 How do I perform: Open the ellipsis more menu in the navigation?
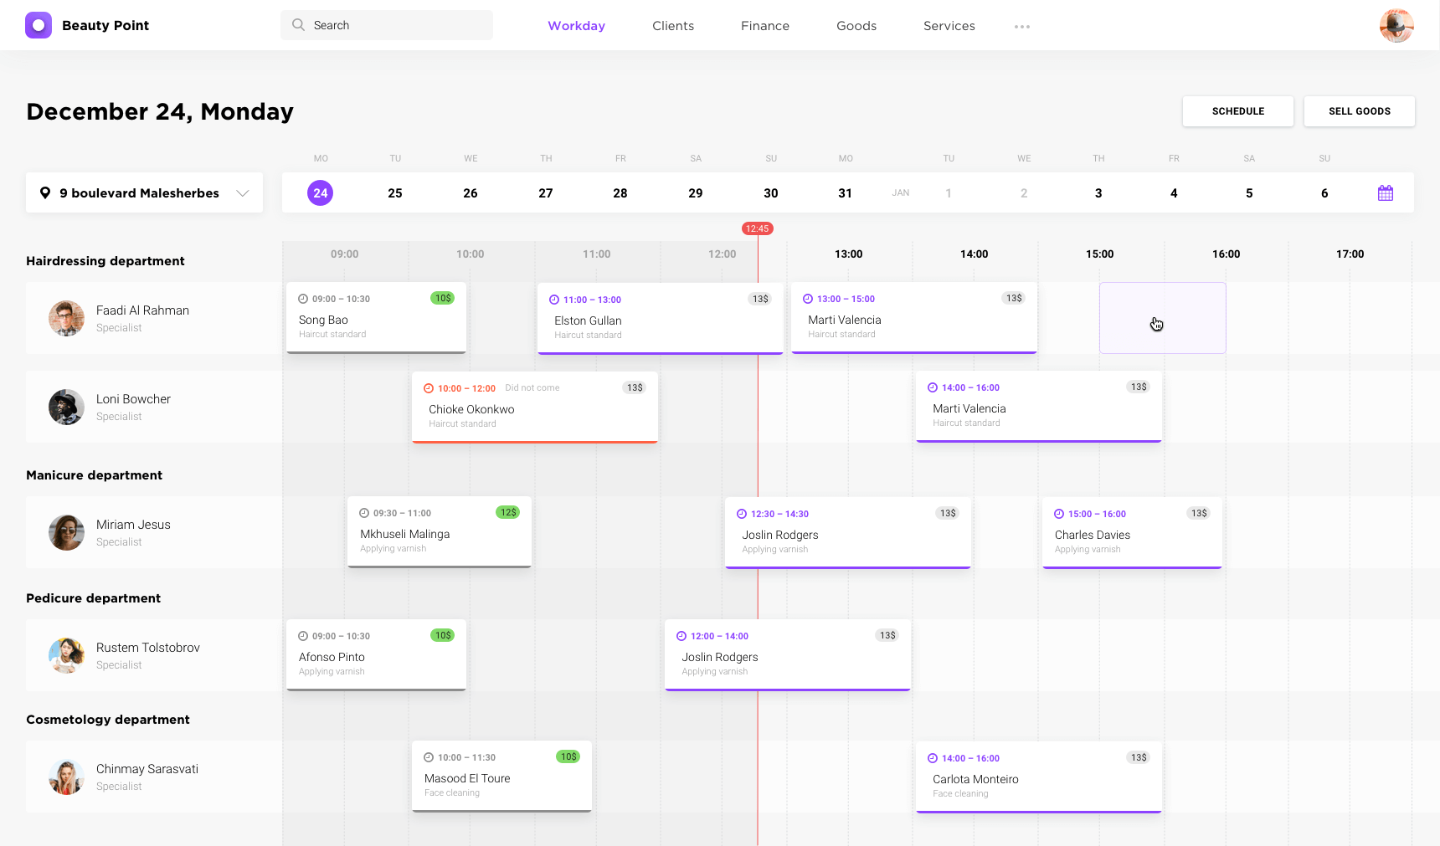click(x=1021, y=26)
